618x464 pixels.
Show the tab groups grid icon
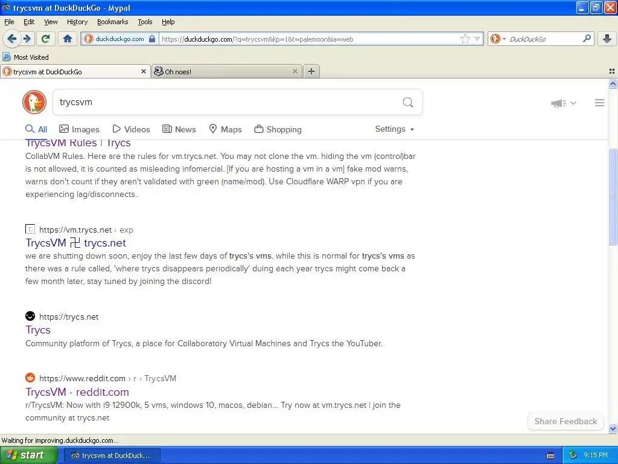click(612, 71)
